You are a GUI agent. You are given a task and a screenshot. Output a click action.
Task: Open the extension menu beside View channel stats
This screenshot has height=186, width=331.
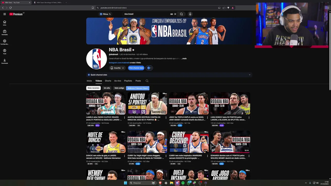[x=149, y=68]
